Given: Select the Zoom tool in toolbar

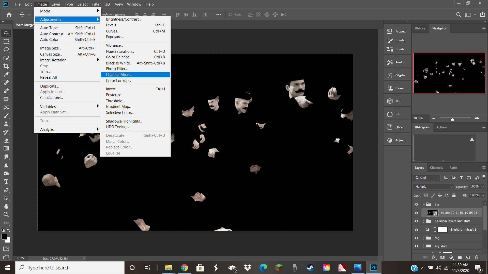Looking at the screenshot, I should 6,215.
